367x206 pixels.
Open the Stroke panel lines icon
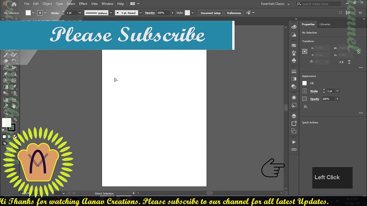tap(294, 71)
